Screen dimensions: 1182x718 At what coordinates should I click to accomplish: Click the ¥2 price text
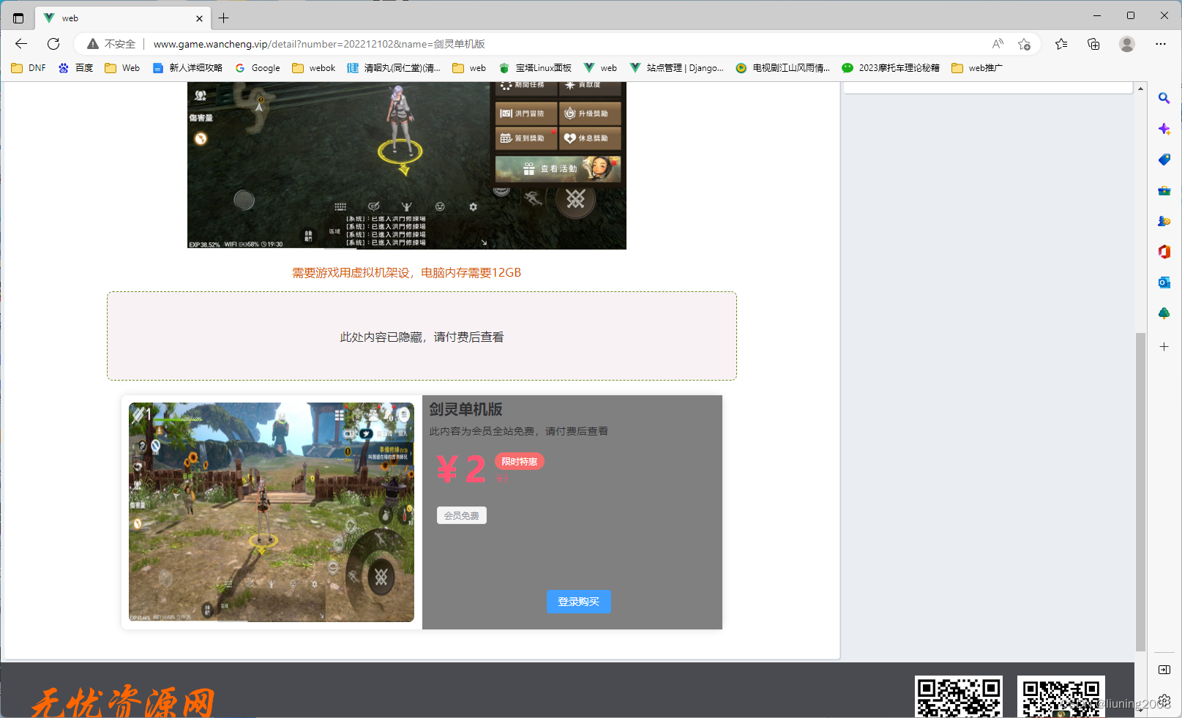pos(461,469)
